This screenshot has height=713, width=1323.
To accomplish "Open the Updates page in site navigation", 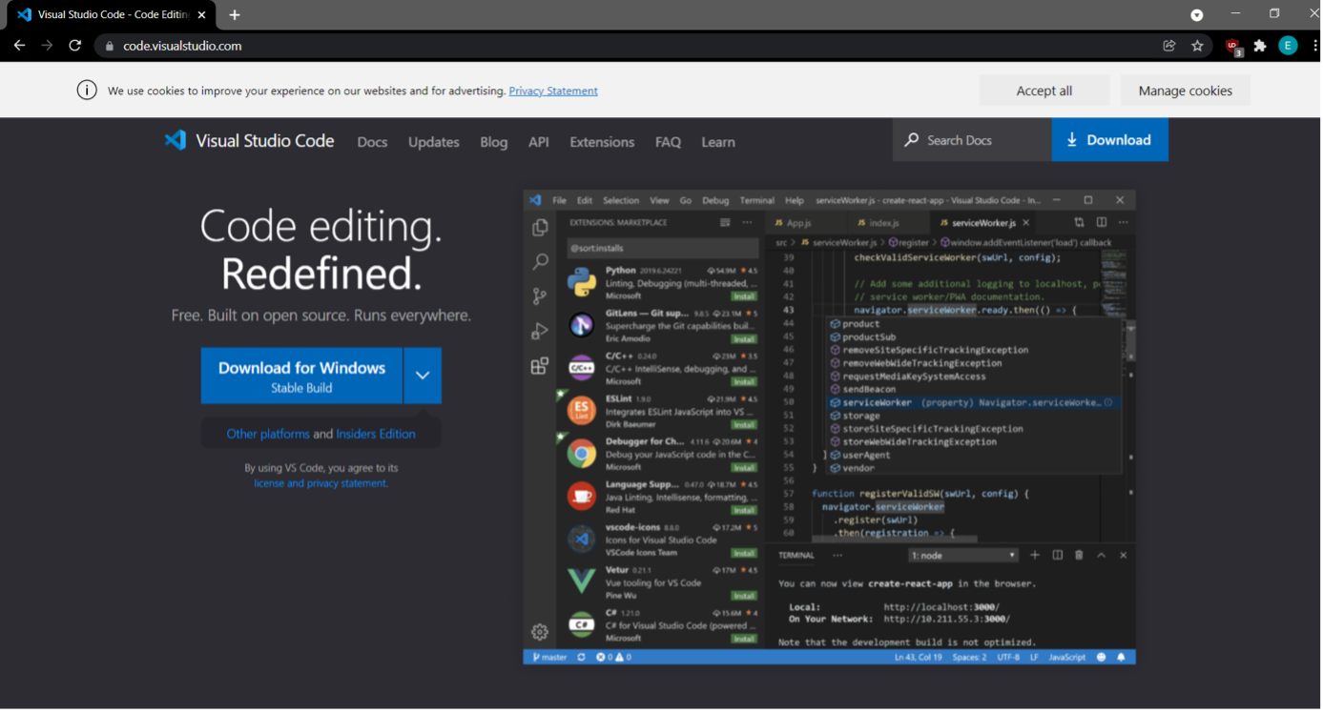I will 434,142.
